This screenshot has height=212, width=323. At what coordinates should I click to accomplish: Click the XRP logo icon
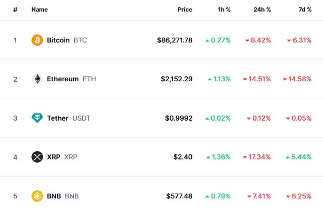coord(37,157)
